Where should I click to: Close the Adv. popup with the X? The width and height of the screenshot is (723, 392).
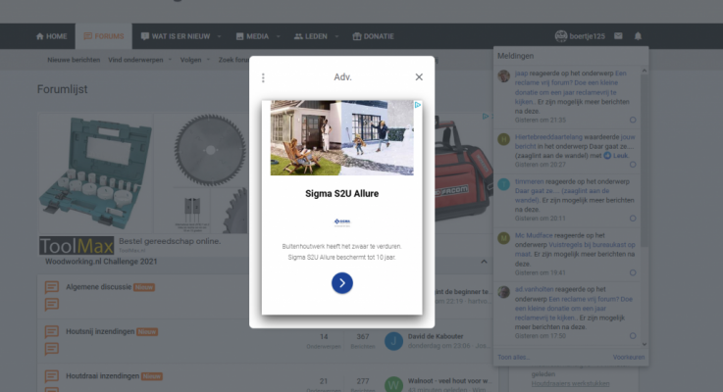pyautogui.click(x=419, y=76)
